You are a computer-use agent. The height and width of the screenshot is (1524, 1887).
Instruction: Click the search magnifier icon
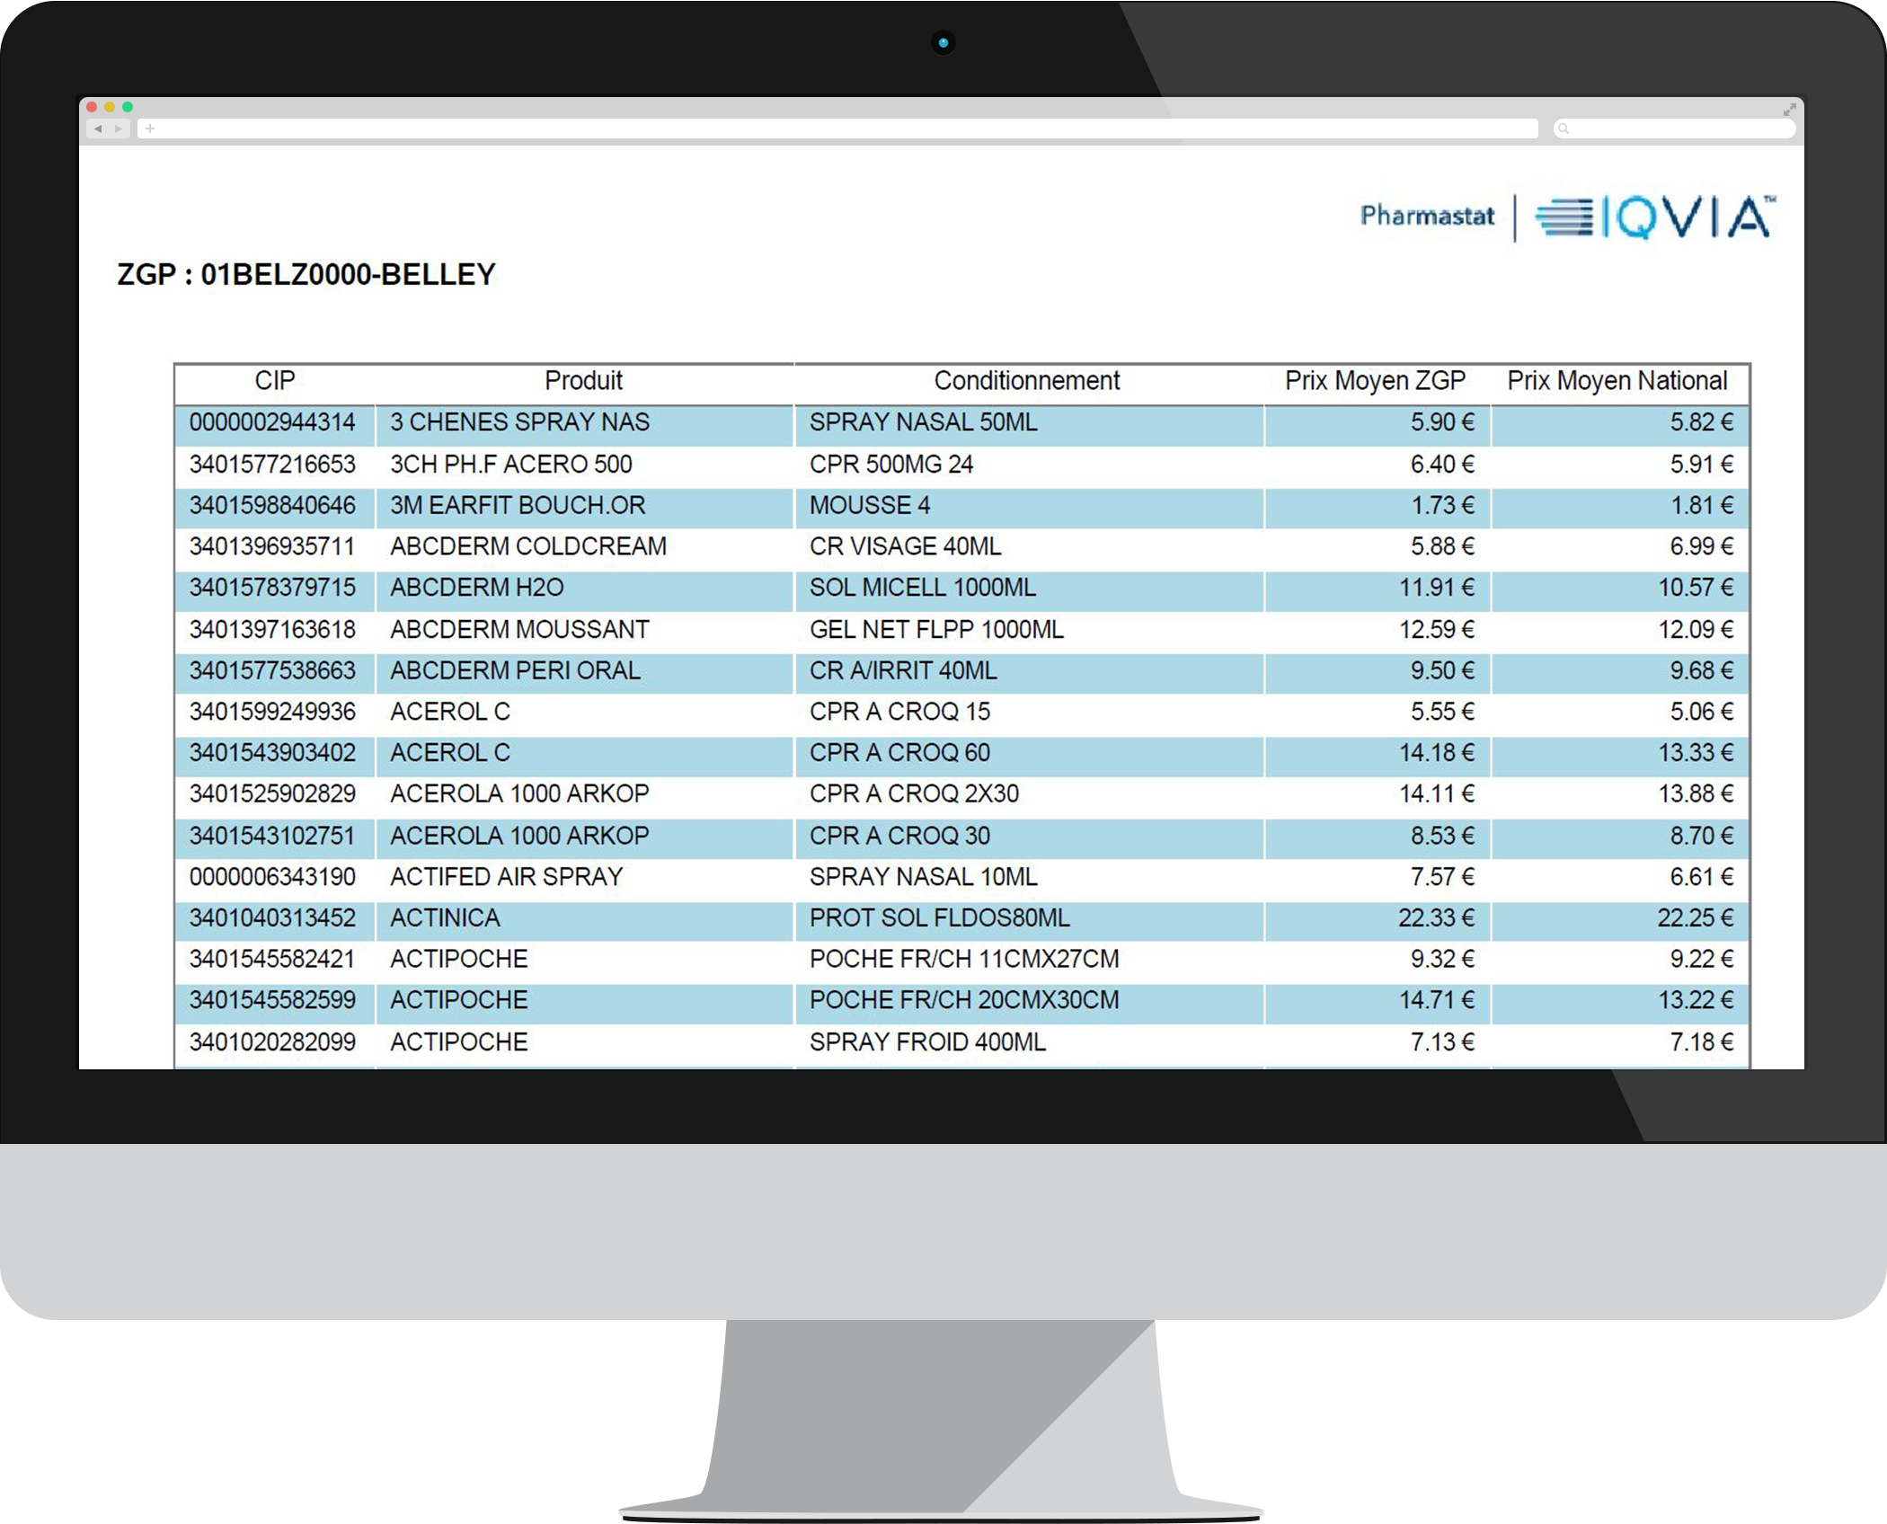click(x=1564, y=129)
